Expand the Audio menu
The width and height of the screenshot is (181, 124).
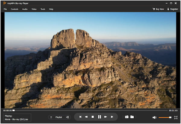pyautogui.click(x=25, y=9)
